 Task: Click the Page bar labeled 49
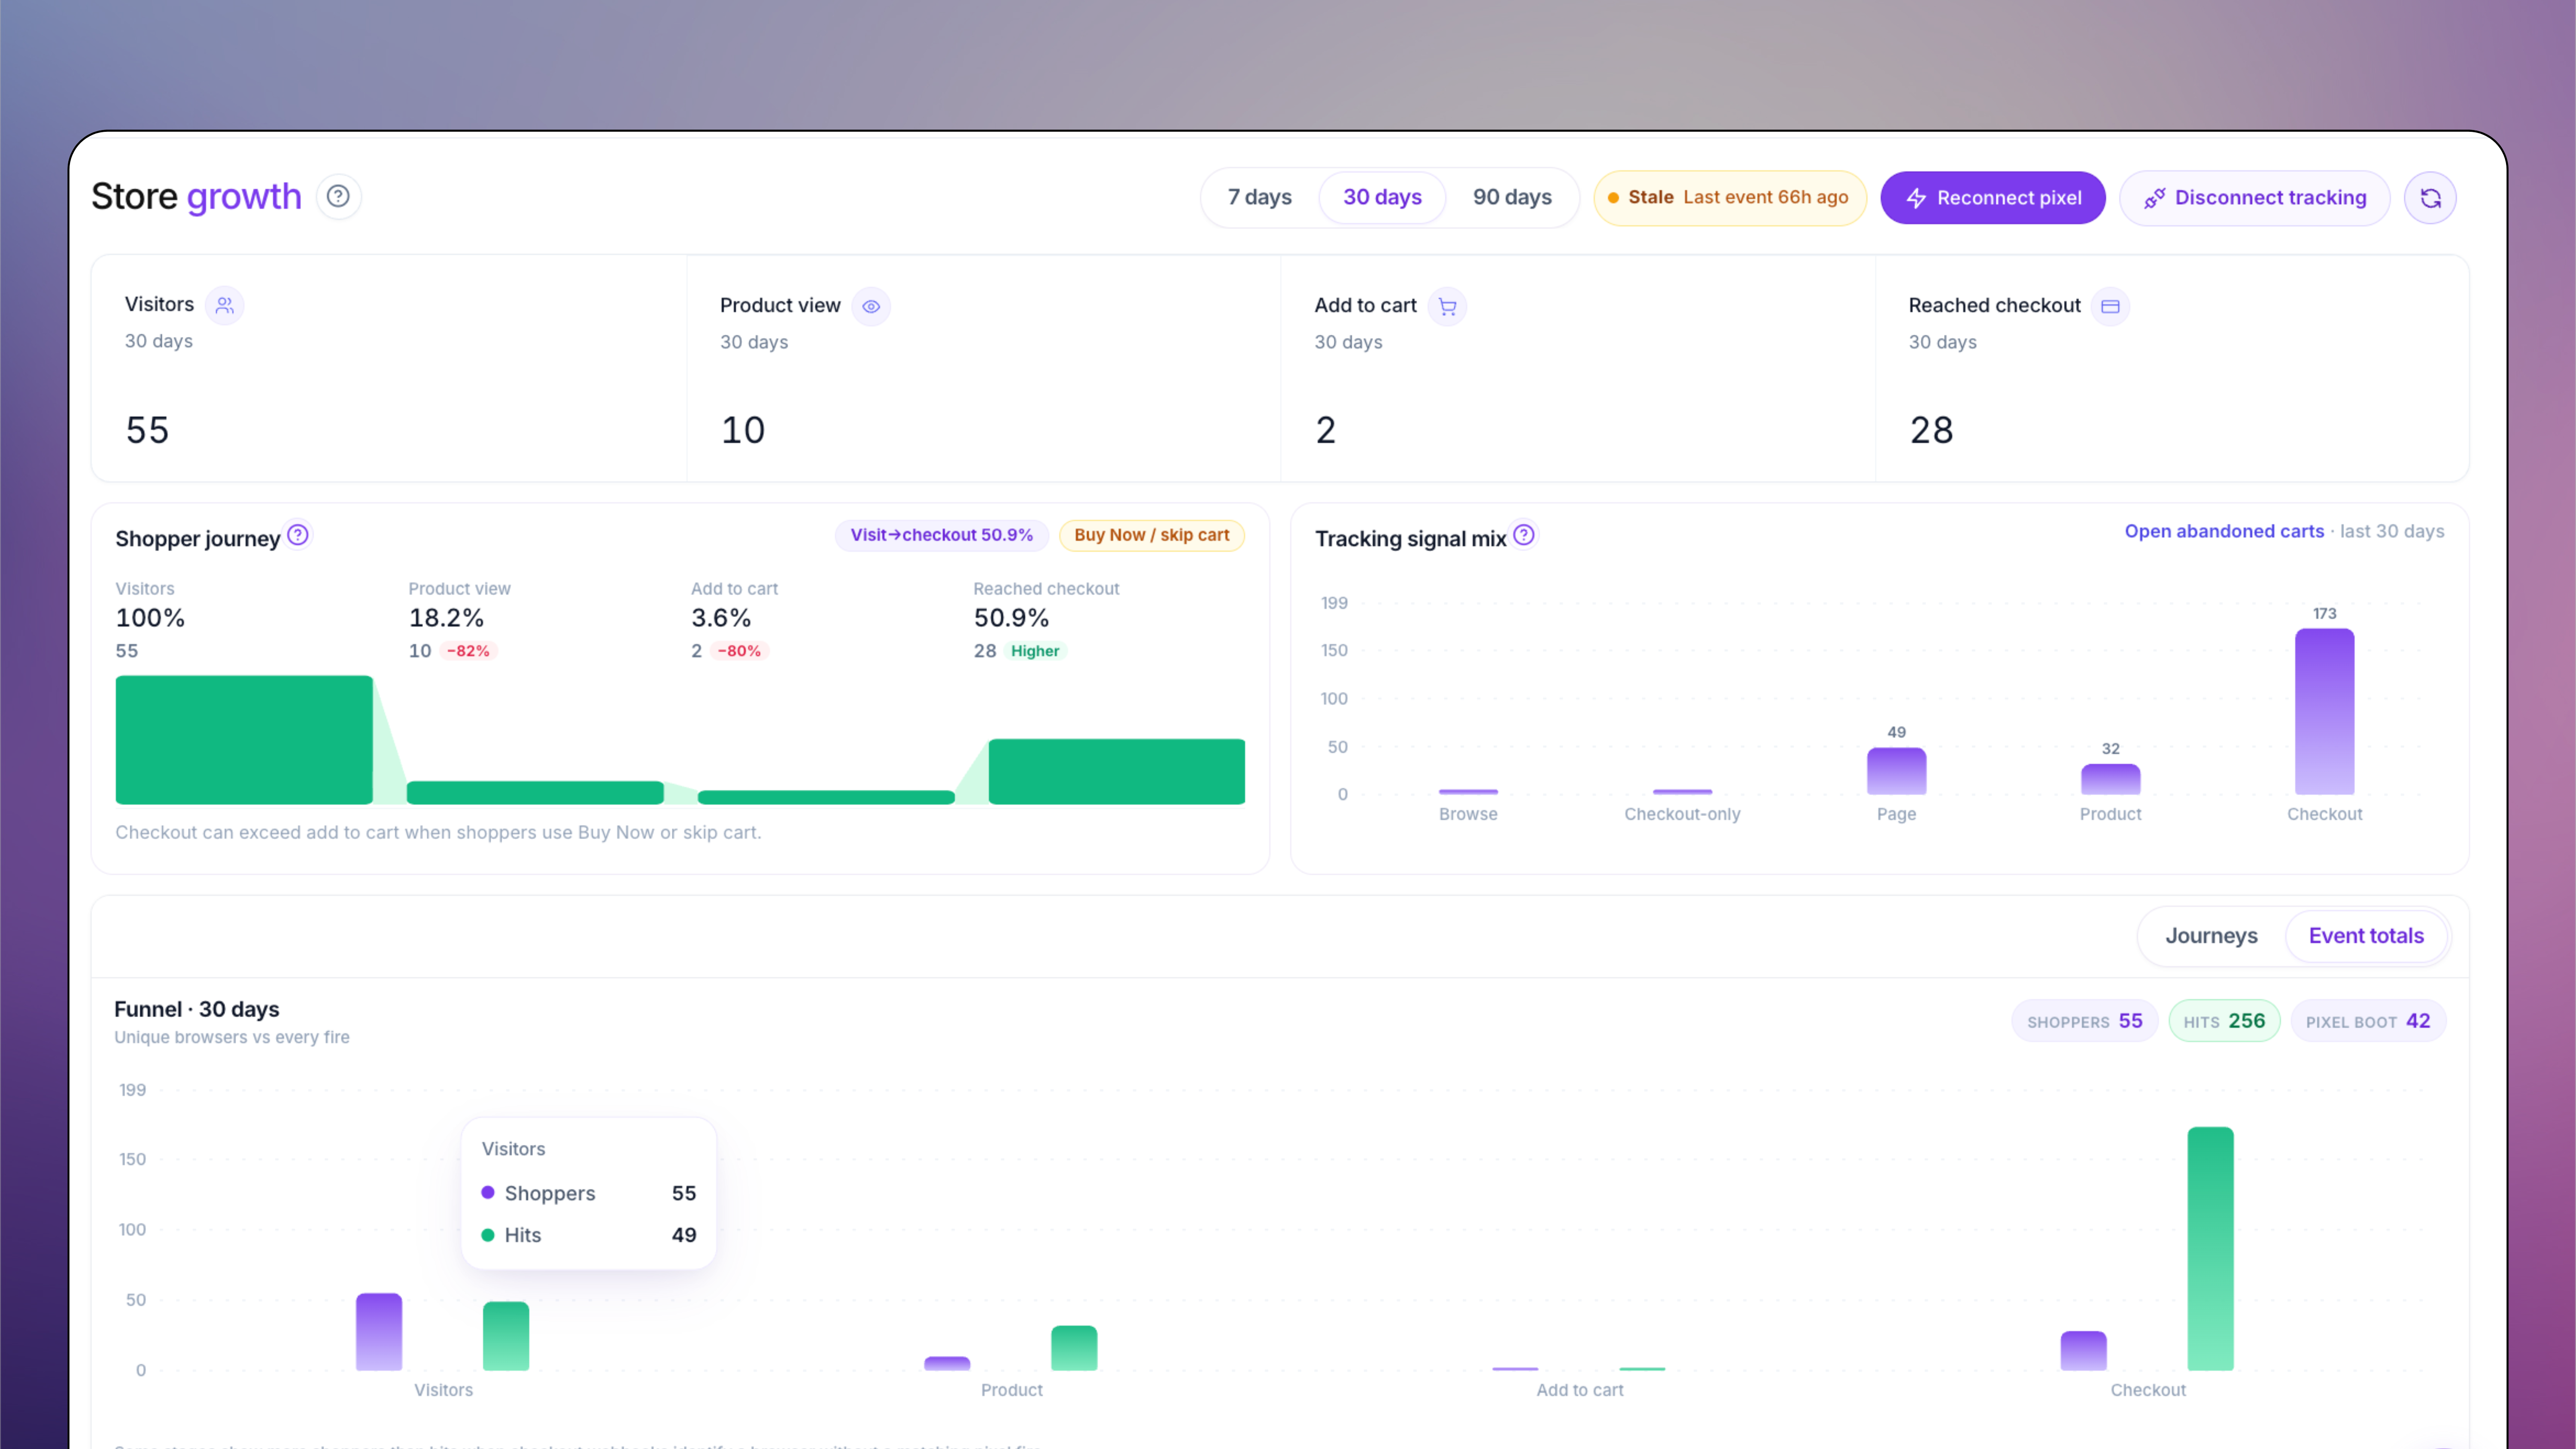(1896, 771)
